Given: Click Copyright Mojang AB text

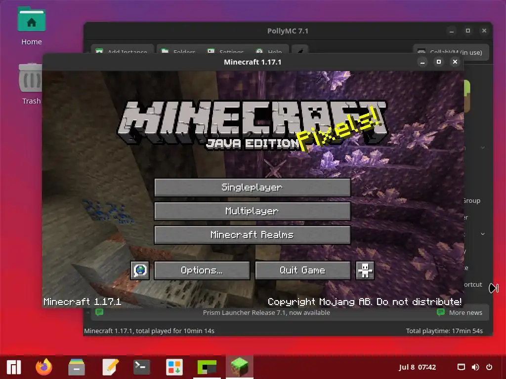Looking at the screenshot, I should [x=365, y=302].
